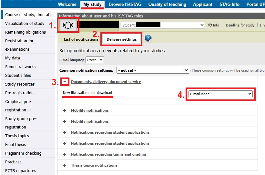Open the Student selection dropdown
265x175 pixels.
pyautogui.click(x=163, y=25)
